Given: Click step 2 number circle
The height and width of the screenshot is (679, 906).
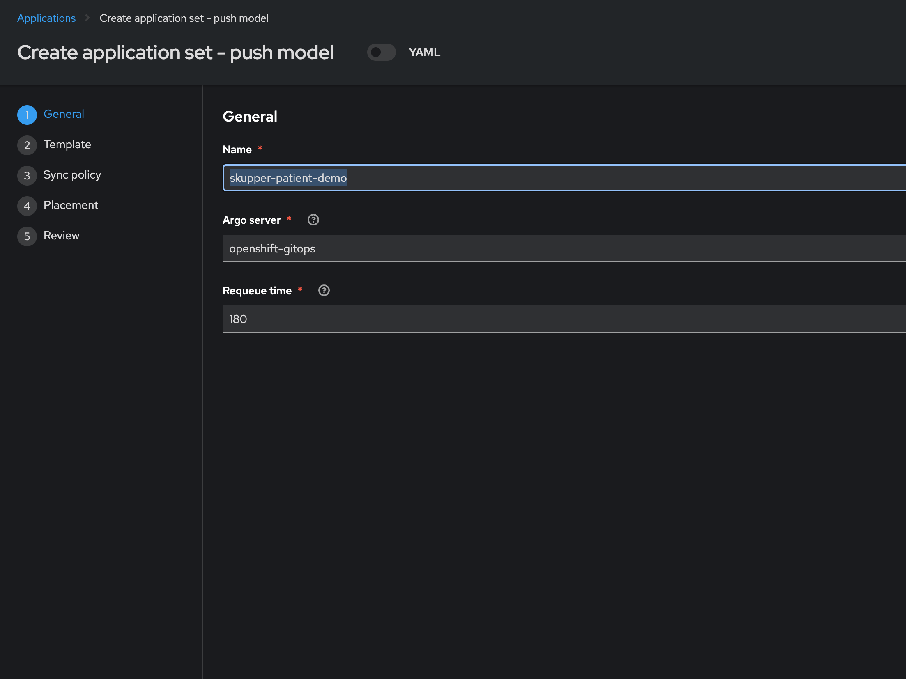Looking at the screenshot, I should click(x=27, y=145).
